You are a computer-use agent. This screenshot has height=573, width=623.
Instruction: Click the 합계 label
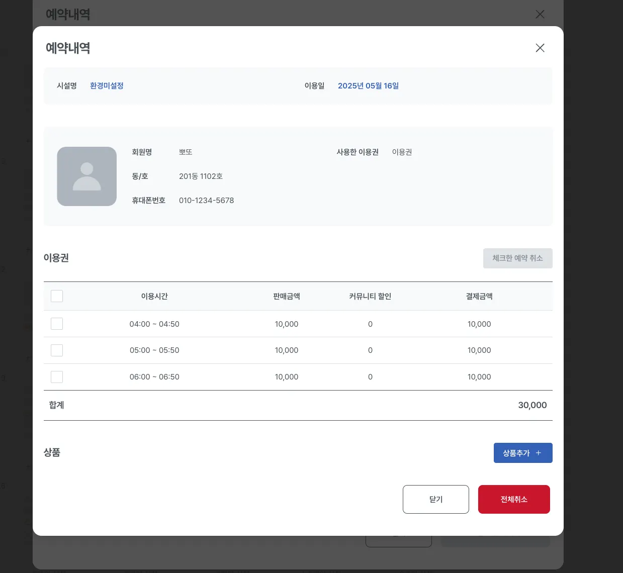pos(56,405)
